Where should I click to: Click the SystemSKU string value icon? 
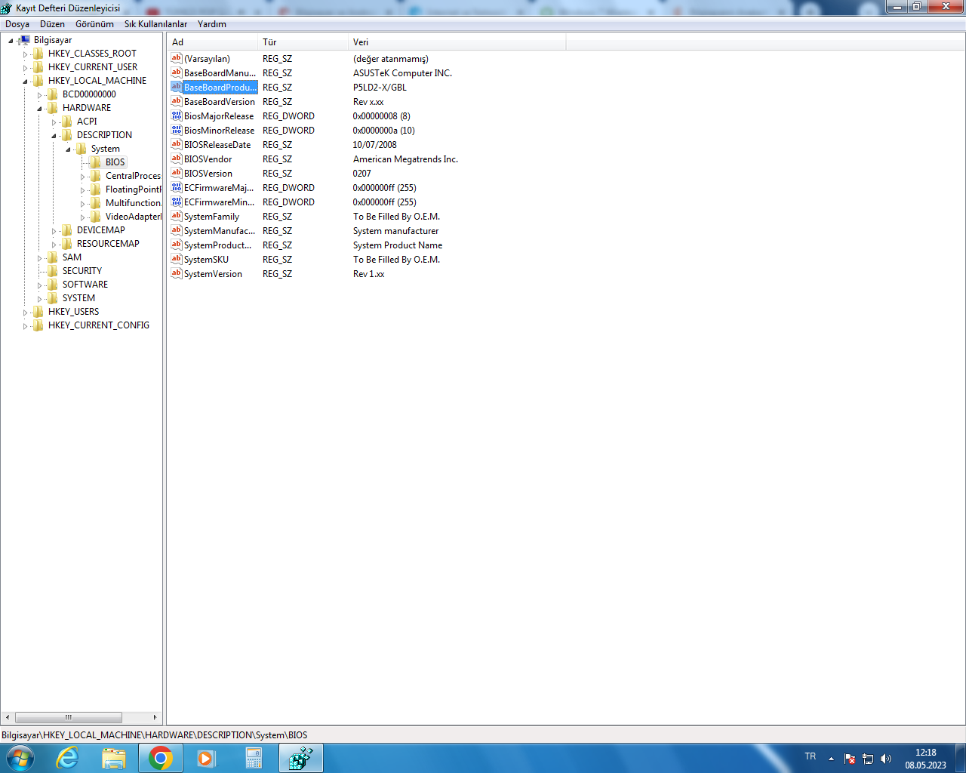pyautogui.click(x=177, y=259)
